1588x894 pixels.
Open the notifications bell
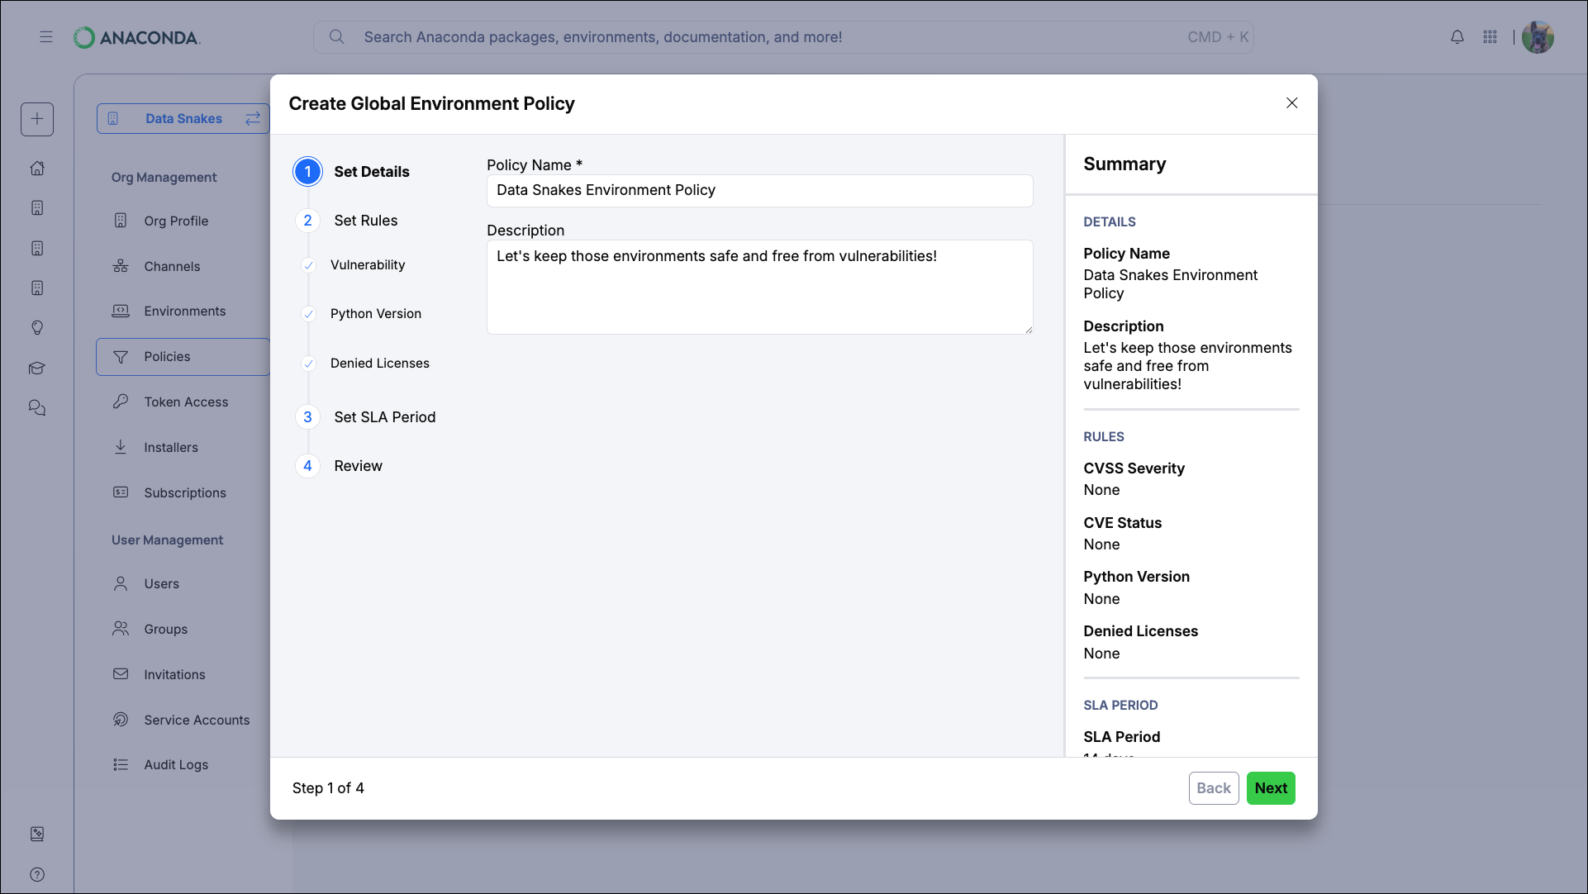tap(1457, 37)
